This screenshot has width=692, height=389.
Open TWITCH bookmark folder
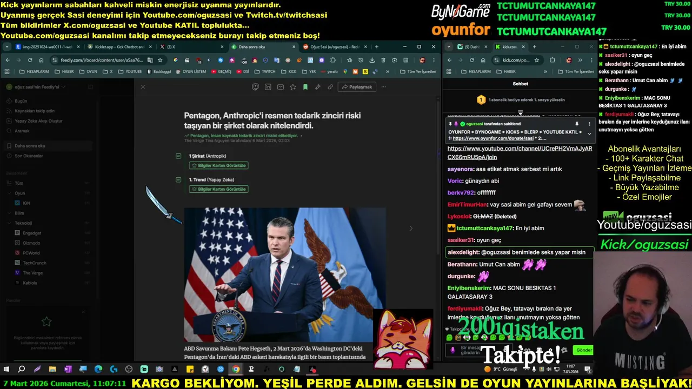(x=265, y=71)
